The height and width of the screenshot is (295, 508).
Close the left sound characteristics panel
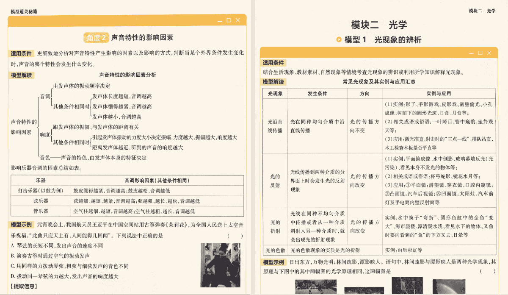238,20
